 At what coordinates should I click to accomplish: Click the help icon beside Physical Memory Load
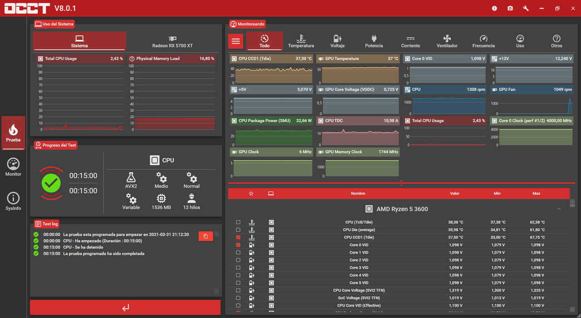tap(132, 59)
